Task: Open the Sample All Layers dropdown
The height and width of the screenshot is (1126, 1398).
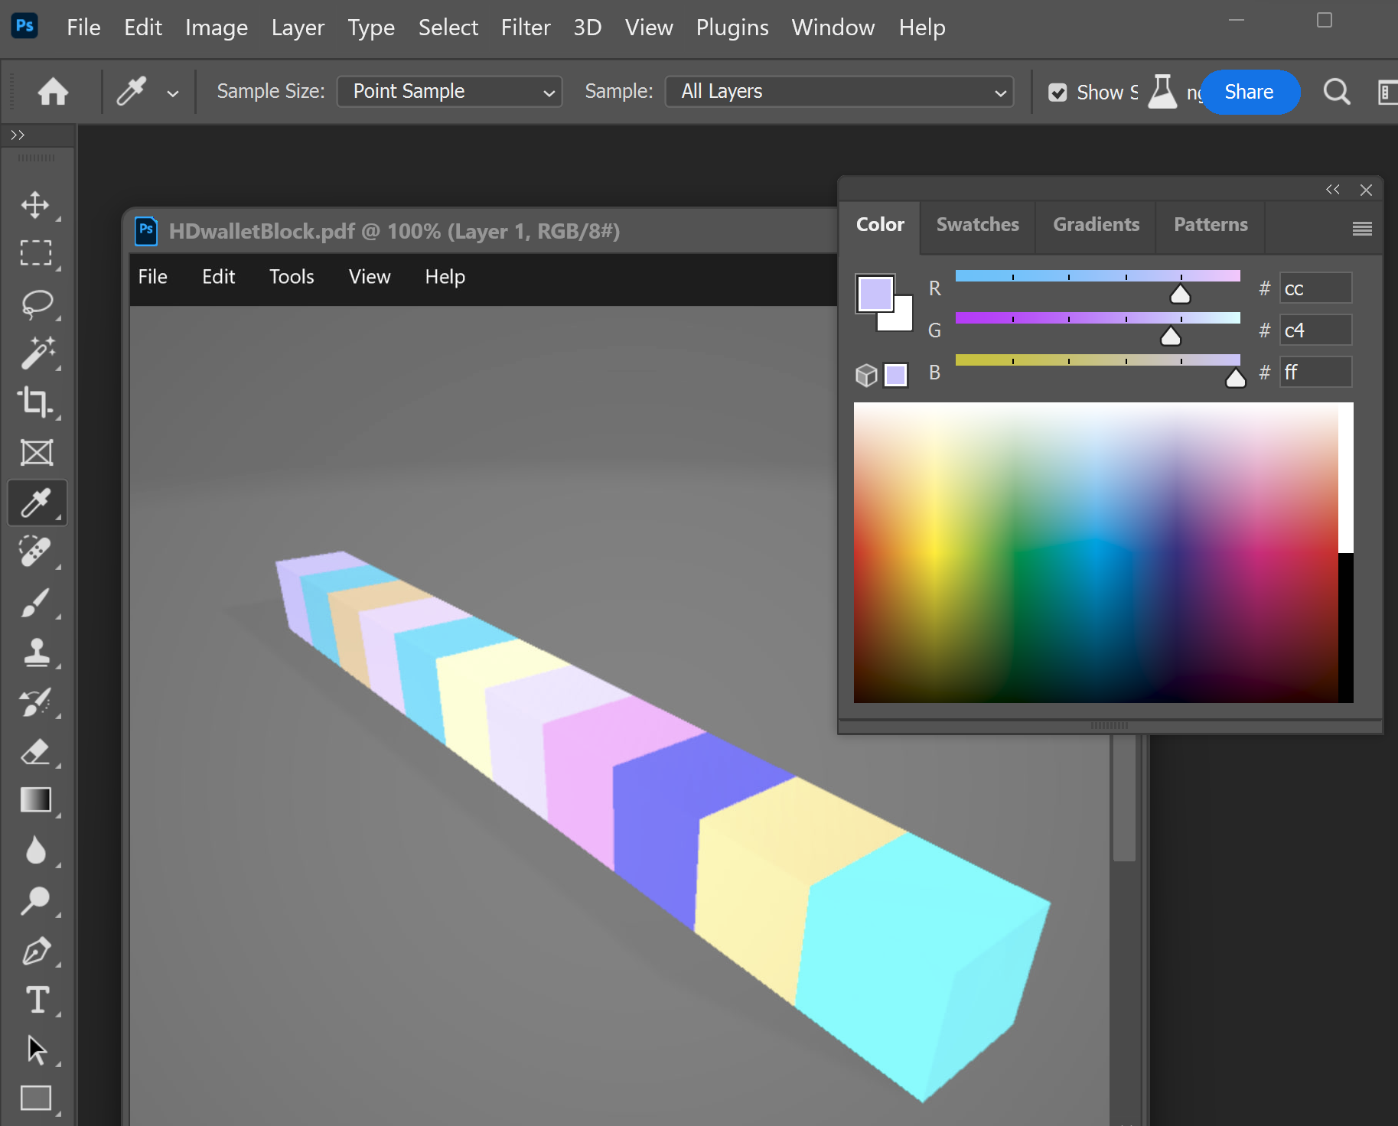Action: pyautogui.click(x=839, y=92)
